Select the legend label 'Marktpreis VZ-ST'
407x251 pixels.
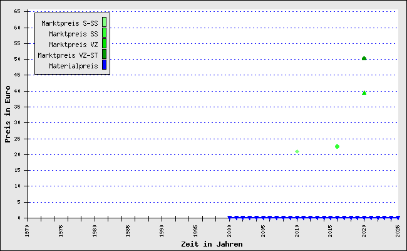pyautogui.click(x=68, y=55)
